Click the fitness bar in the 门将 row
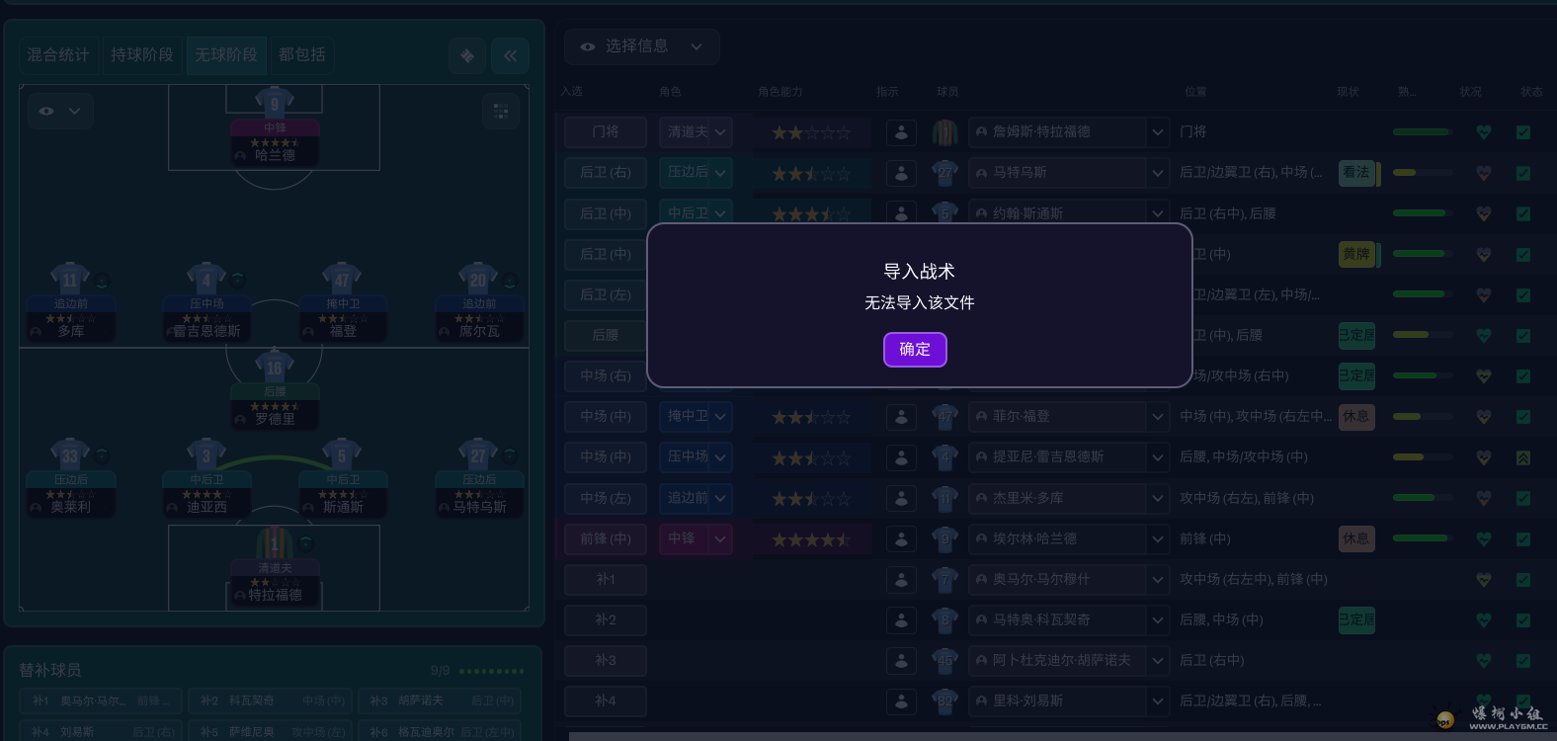Viewport: 1557px width, 741px height. [x=1422, y=132]
